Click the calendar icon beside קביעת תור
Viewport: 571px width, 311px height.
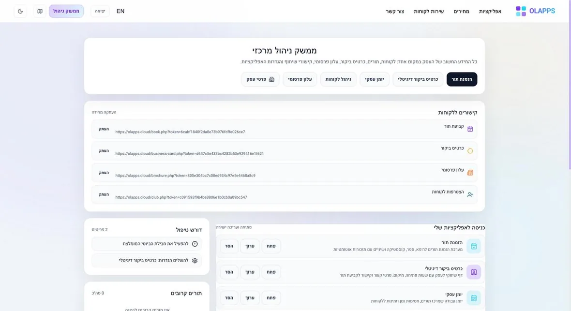click(470, 129)
